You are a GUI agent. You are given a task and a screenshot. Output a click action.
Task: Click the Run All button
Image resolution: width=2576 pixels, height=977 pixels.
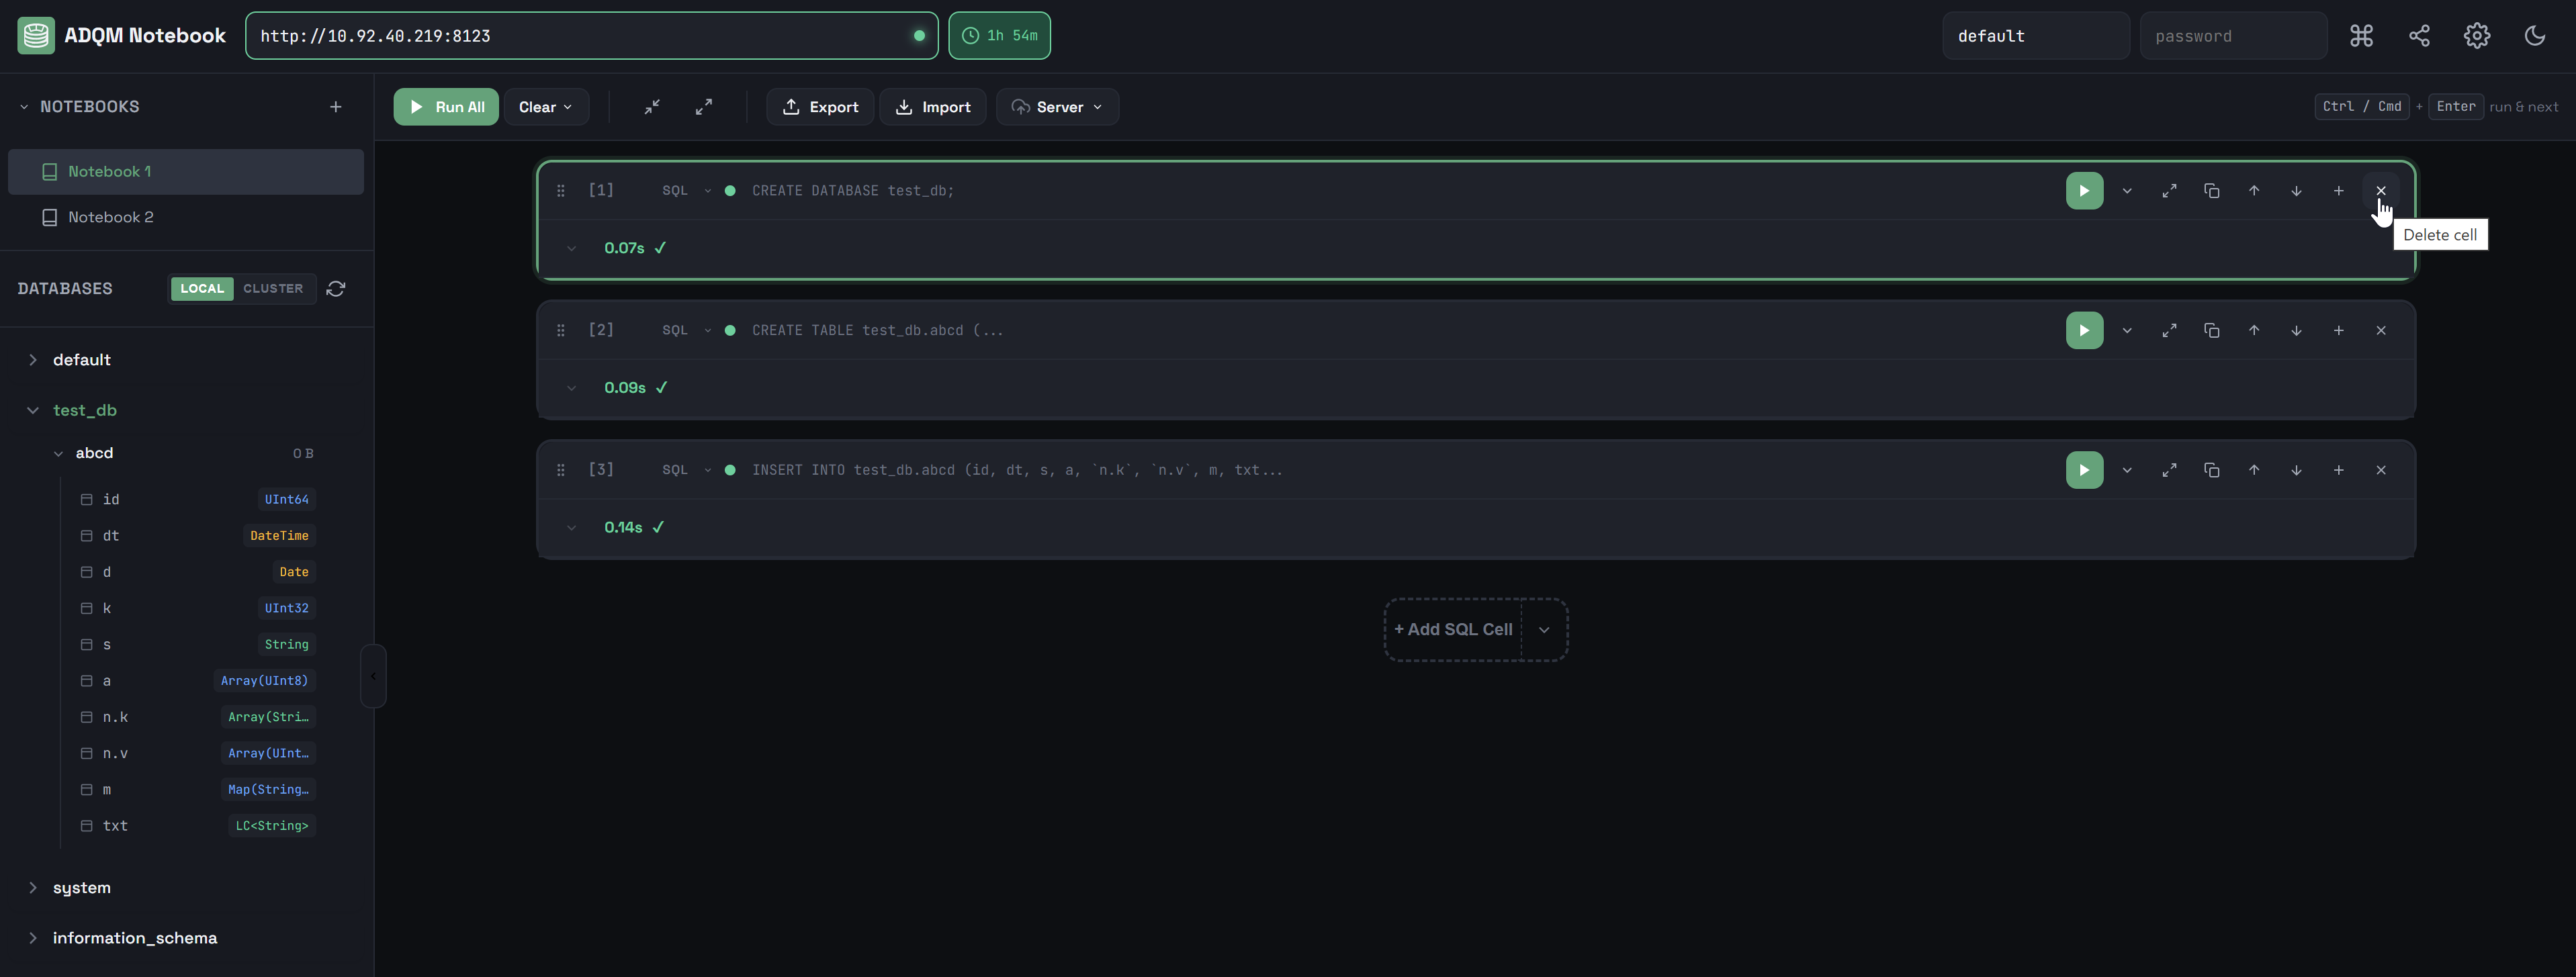(x=446, y=107)
